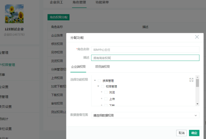Select the 浏览权限 role row
206x139 pixels.
[57, 61]
